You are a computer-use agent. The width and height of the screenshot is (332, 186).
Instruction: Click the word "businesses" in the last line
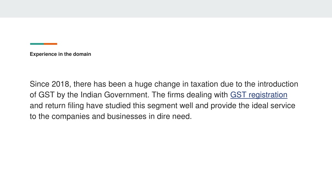(x=127, y=116)
